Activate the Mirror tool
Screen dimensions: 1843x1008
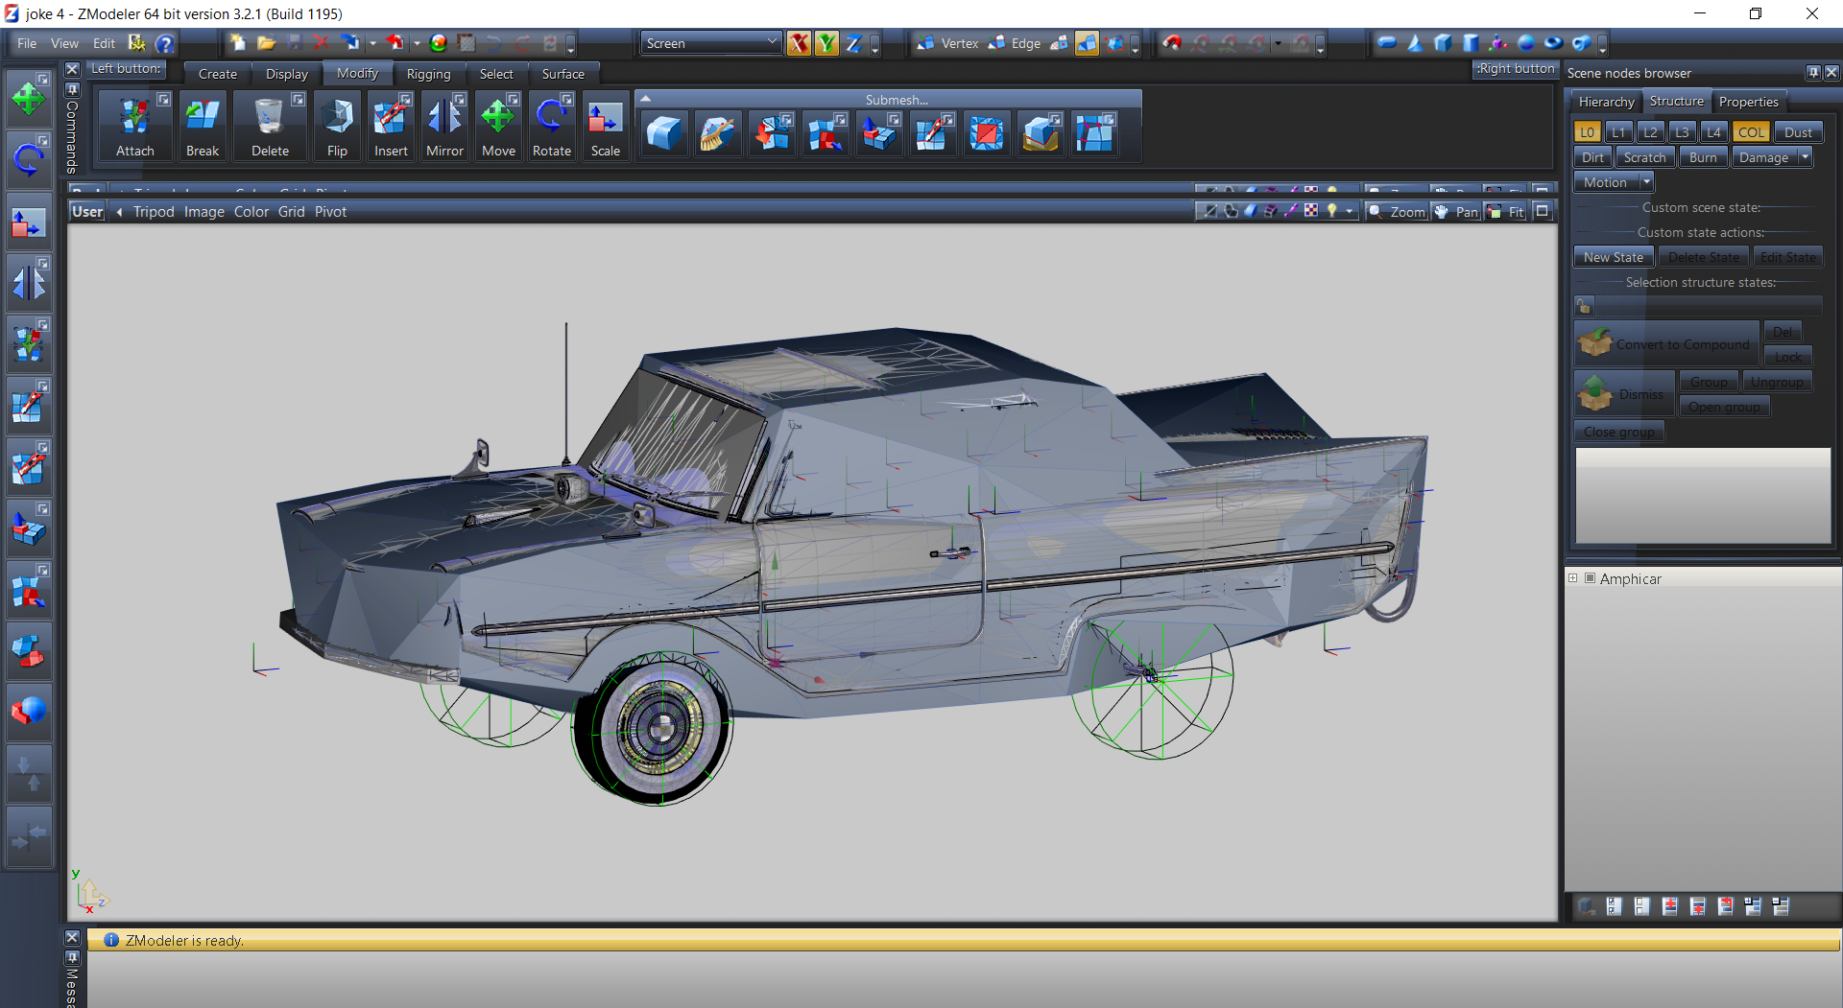444,126
